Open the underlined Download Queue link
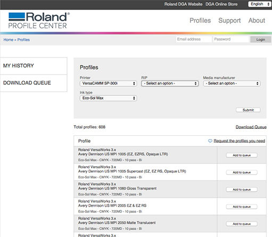 [251, 127]
